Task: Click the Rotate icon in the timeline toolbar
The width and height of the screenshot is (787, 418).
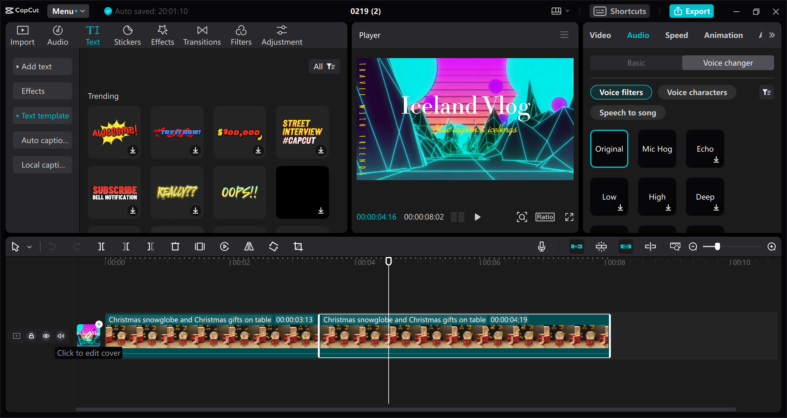Action: tap(273, 246)
